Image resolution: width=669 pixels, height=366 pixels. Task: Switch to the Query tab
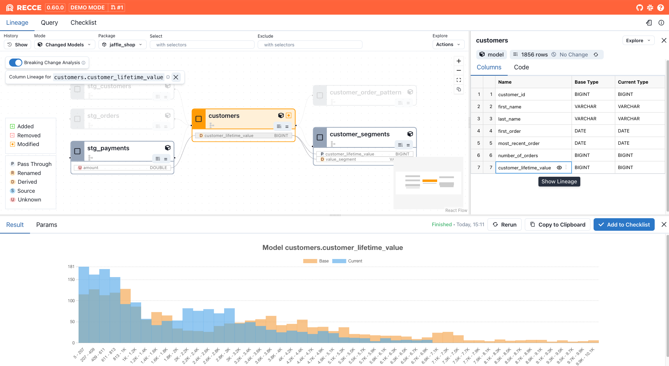coord(49,23)
